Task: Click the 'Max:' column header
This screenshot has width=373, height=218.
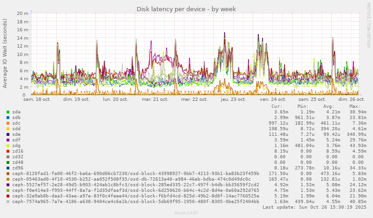Action: coord(355,106)
